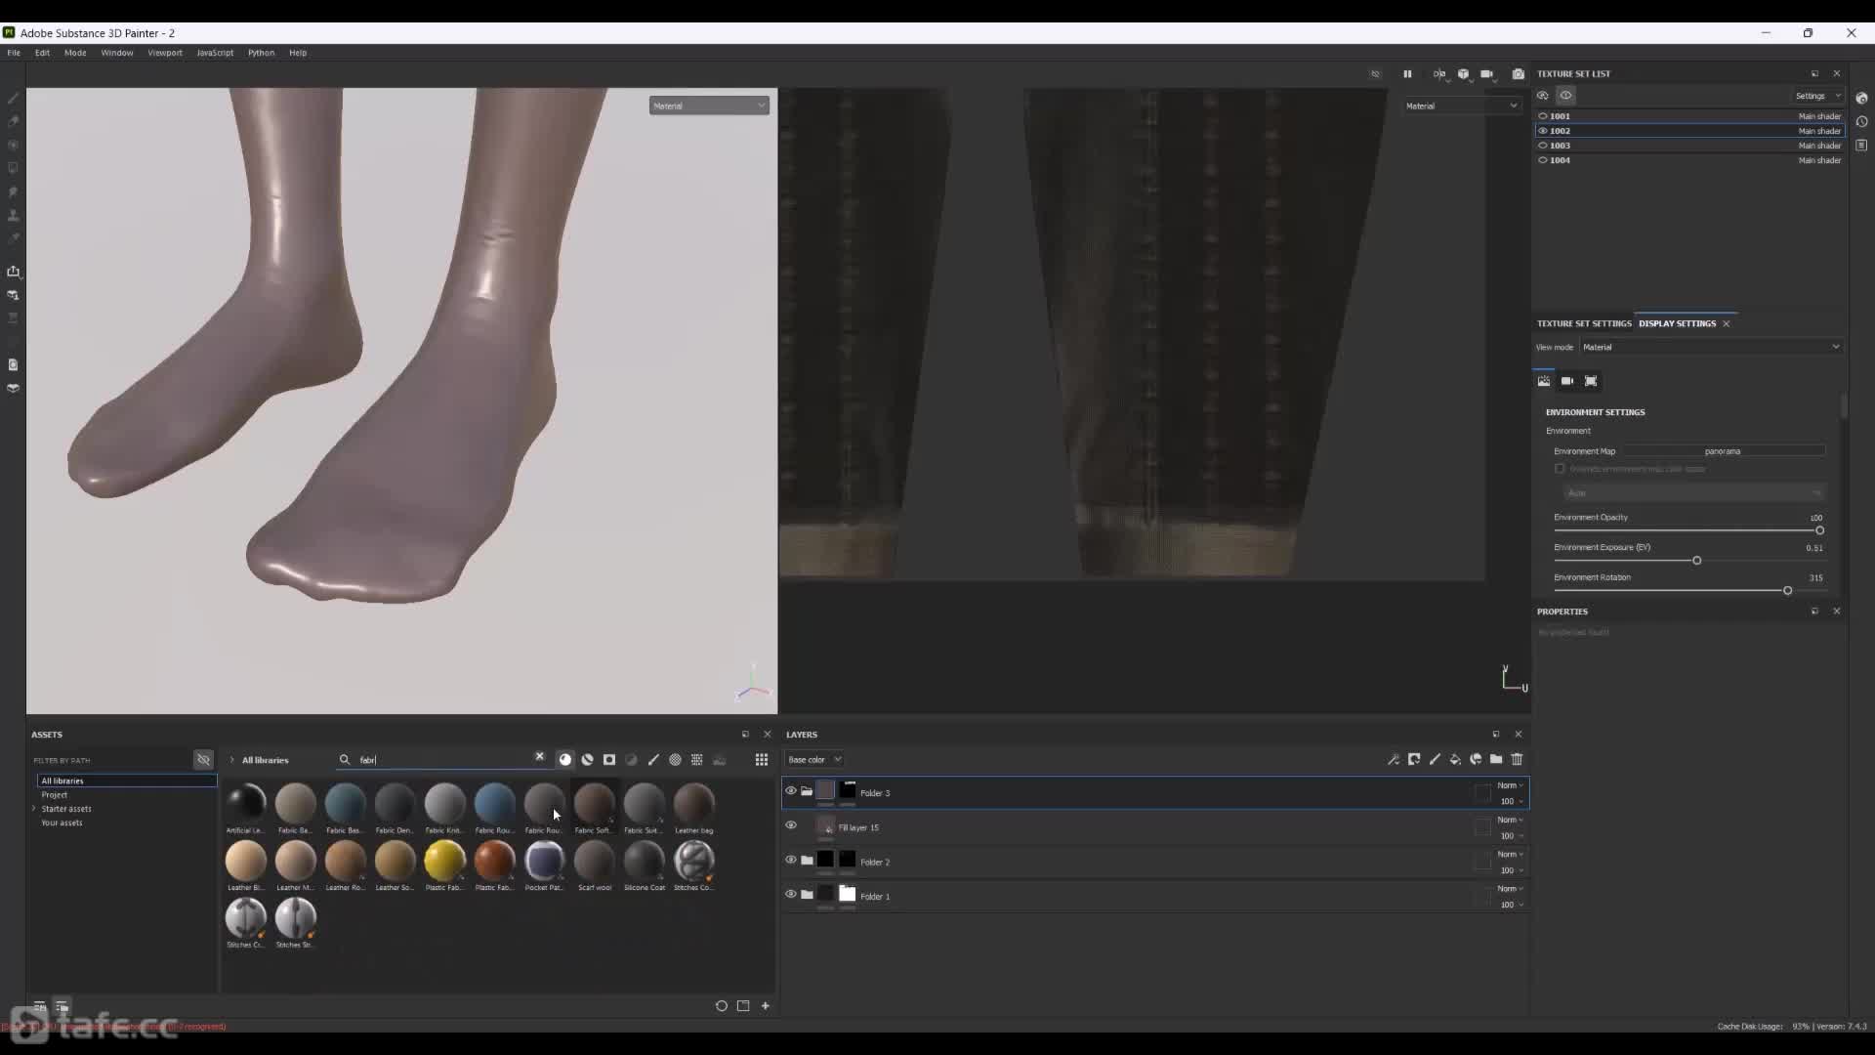Add a mask to the layer
1875x1055 pixels.
(x=1414, y=759)
